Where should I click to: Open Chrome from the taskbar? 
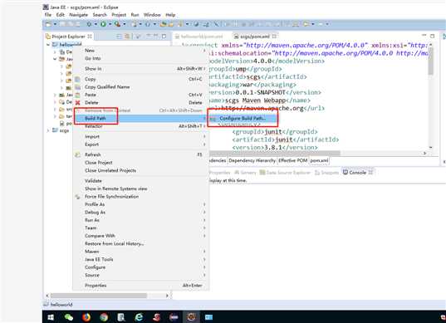(104, 316)
